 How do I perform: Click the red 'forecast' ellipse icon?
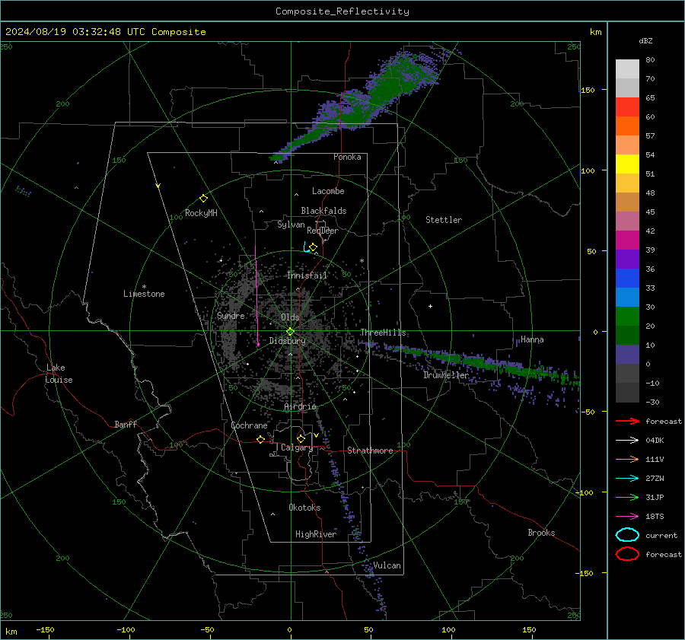627,554
